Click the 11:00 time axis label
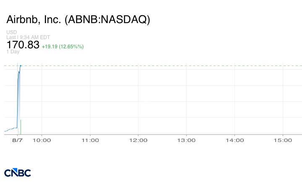 90,140
